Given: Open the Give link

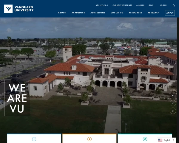Looking at the screenshot, I should pos(151,5).
